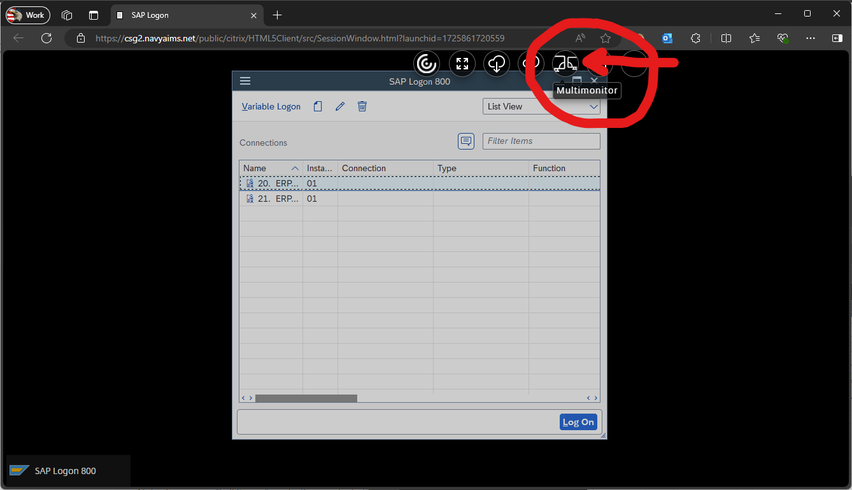The image size is (852, 490).
Task: Toggle sorting with the Name column chevron
Action: pos(294,168)
